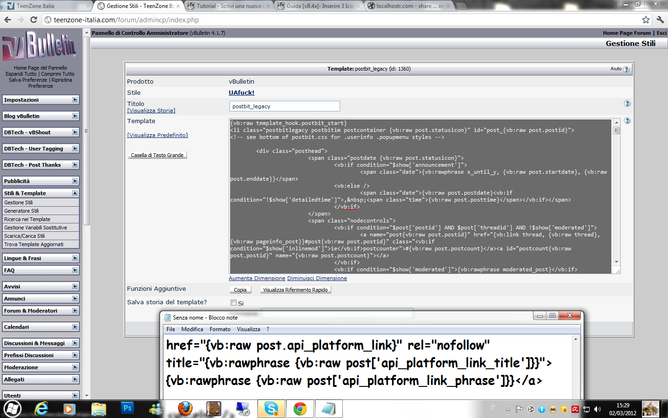Click Chrome icon in taskbar

coord(300,409)
